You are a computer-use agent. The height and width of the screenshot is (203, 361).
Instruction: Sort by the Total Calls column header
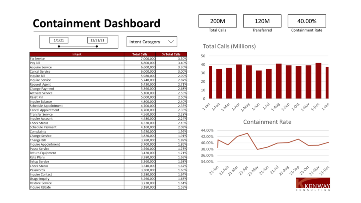pos(140,54)
